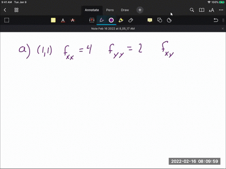Screen dimensions: 226x169
Task: Go back with the left chevron
Action: point(5,10)
